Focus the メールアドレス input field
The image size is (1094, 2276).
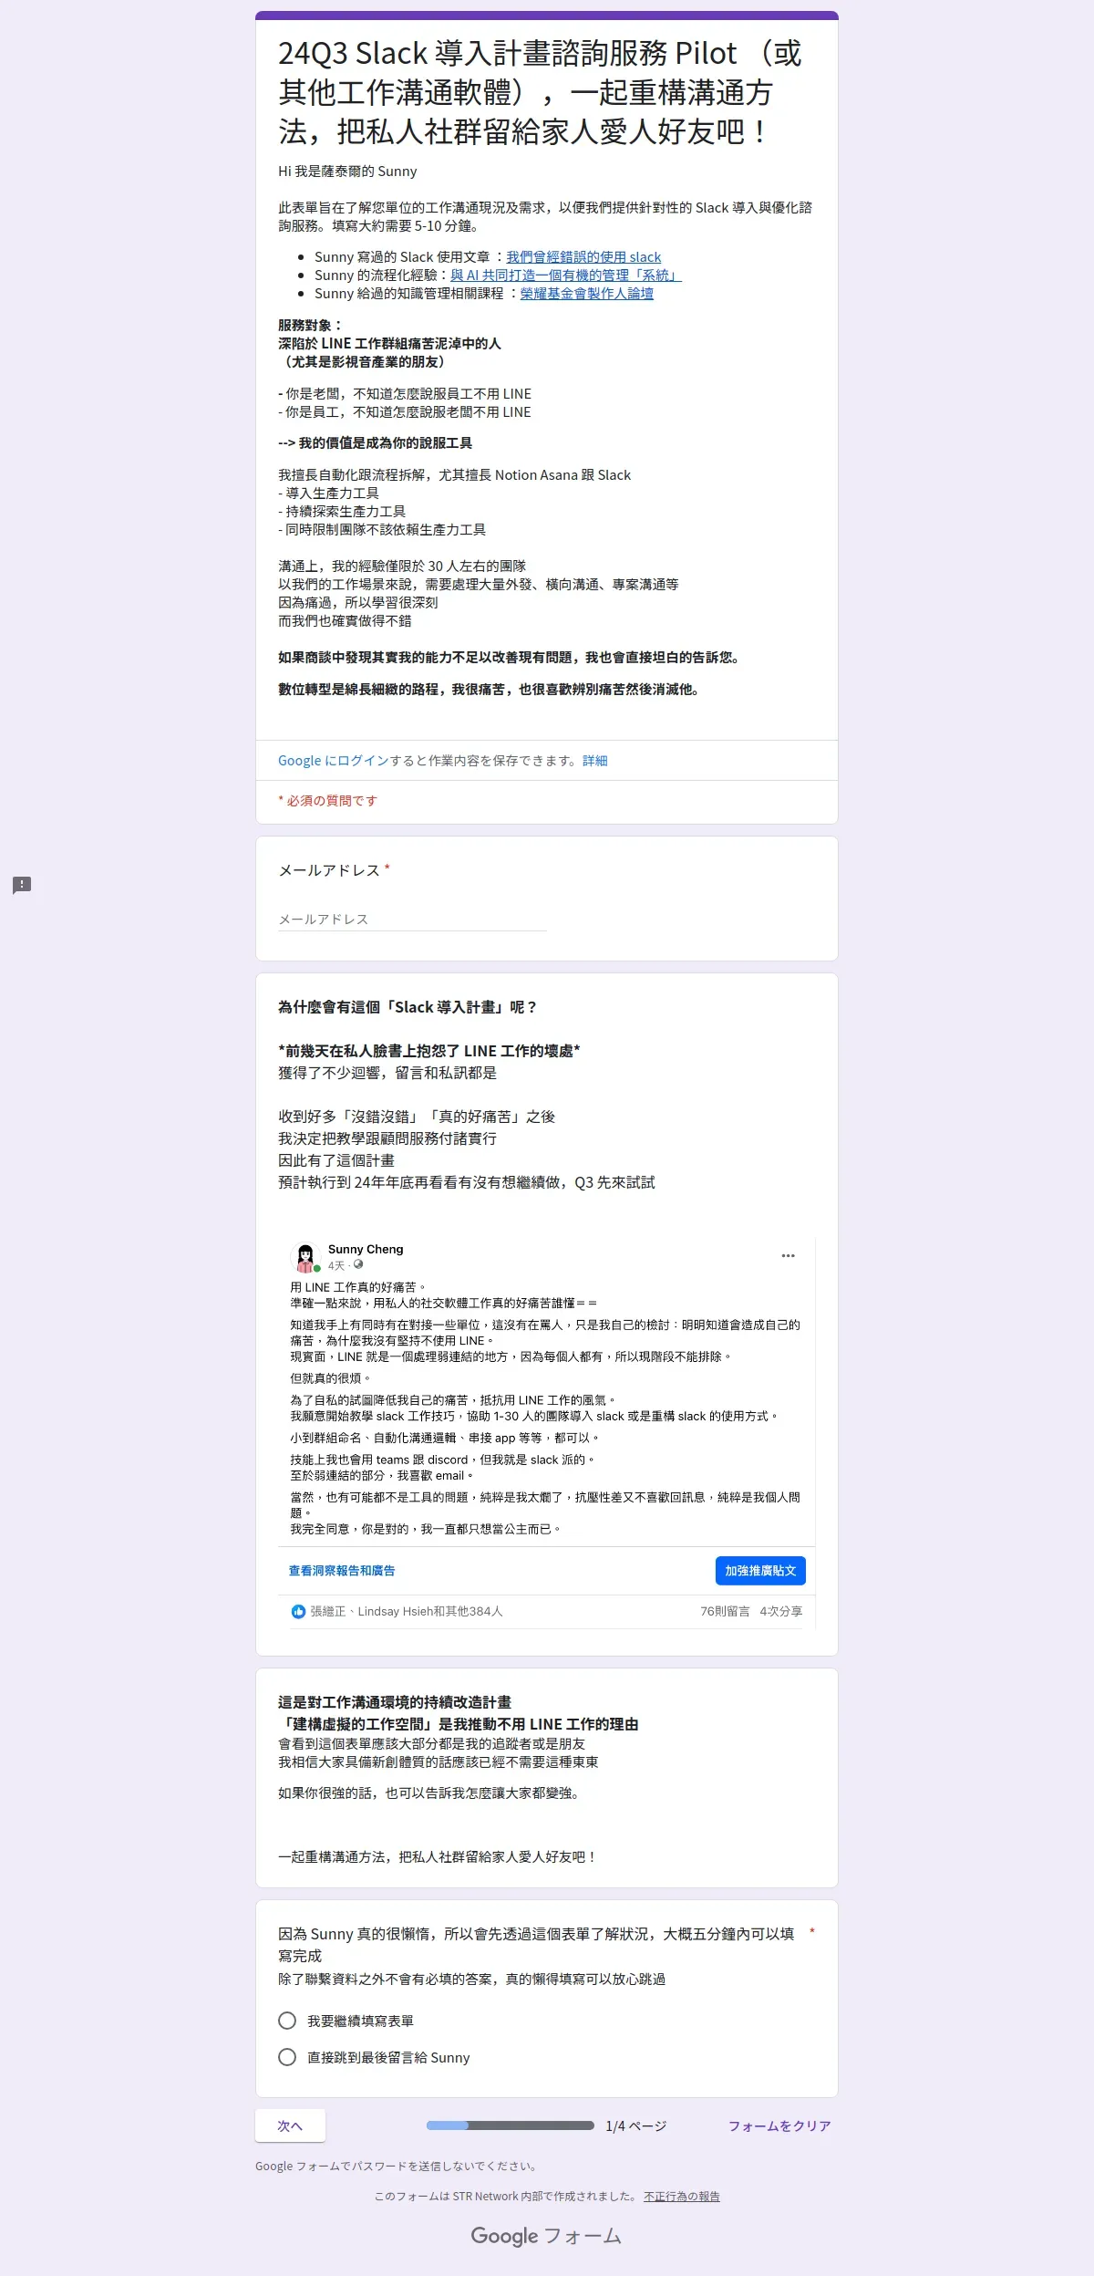tap(412, 919)
